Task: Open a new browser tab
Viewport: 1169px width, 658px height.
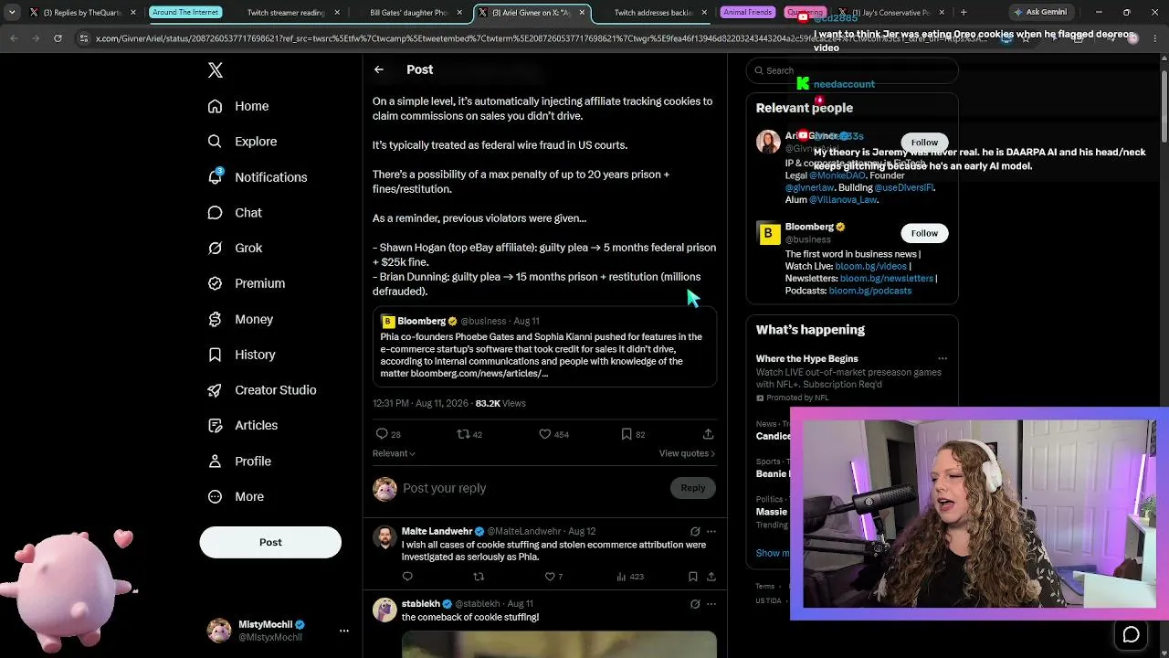Action: tap(964, 13)
